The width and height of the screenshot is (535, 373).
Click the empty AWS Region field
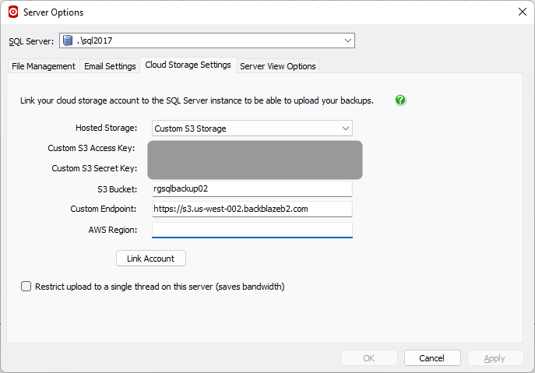252,230
